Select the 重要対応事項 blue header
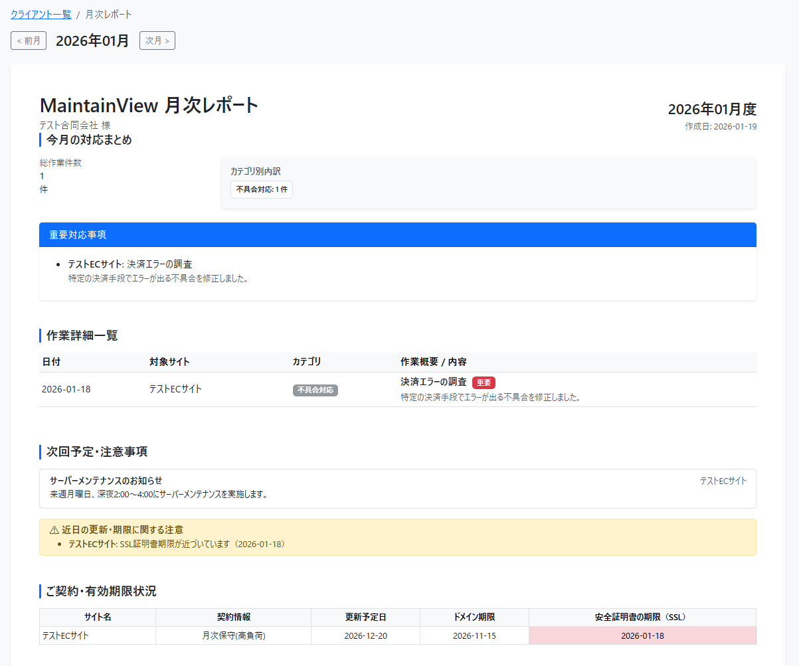The width and height of the screenshot is (799, 666). point(397,235)
